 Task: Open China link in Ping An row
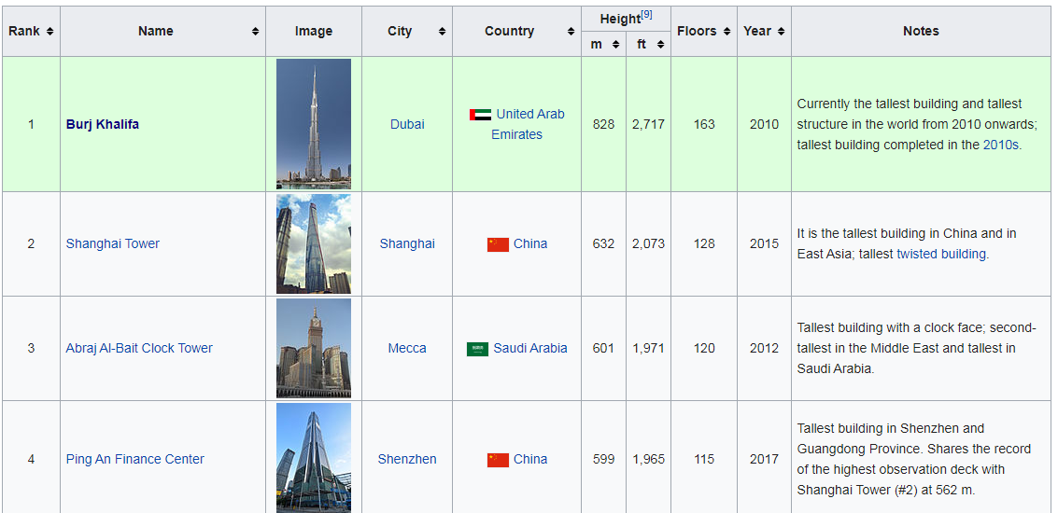(530, 459)
